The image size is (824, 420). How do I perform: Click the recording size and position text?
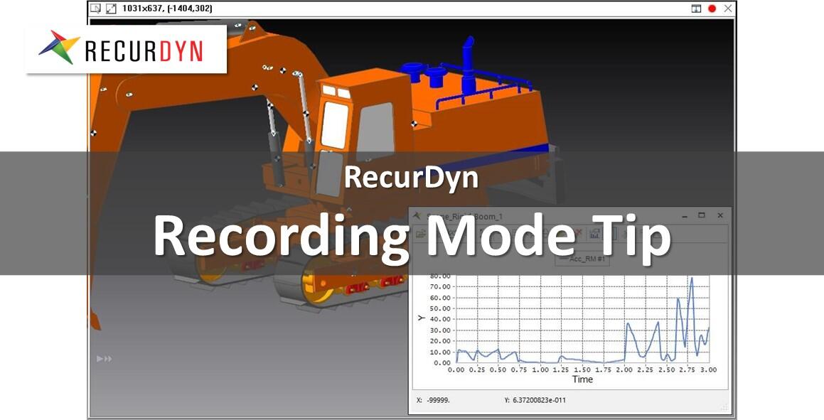(167, 9)
